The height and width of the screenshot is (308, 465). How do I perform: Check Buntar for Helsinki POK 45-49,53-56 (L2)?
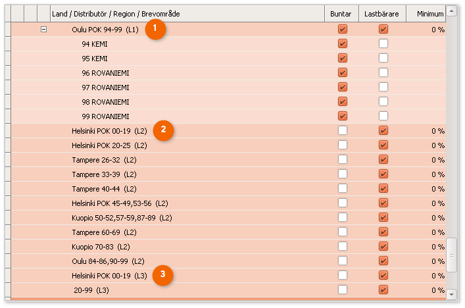coord(343,203)
